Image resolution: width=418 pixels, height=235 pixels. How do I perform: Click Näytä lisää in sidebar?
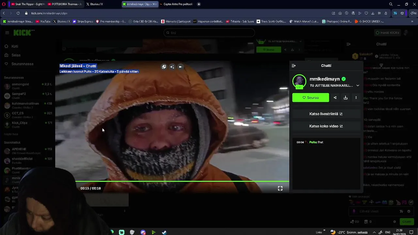11,134
